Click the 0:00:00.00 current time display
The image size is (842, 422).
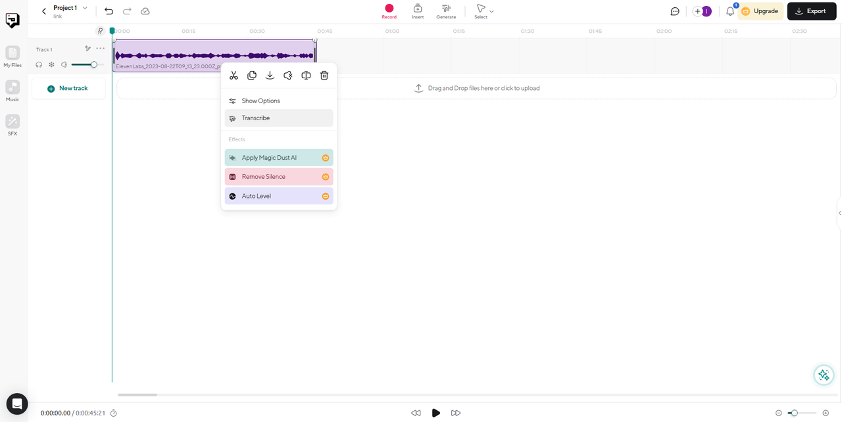[x=55, y=413]
